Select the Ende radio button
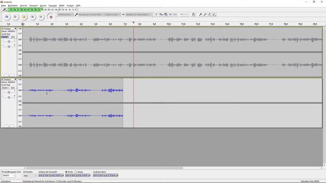This screenshot has height=183, width=326. pyautogui.click(x=66, y=172)
